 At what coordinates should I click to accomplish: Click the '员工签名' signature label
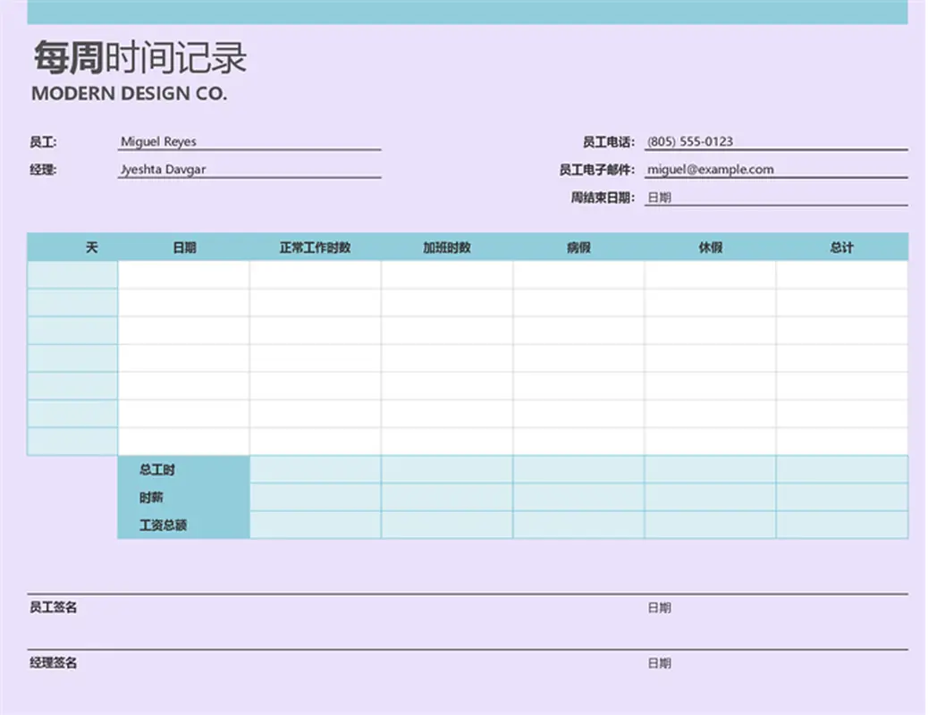coord(54,608)
